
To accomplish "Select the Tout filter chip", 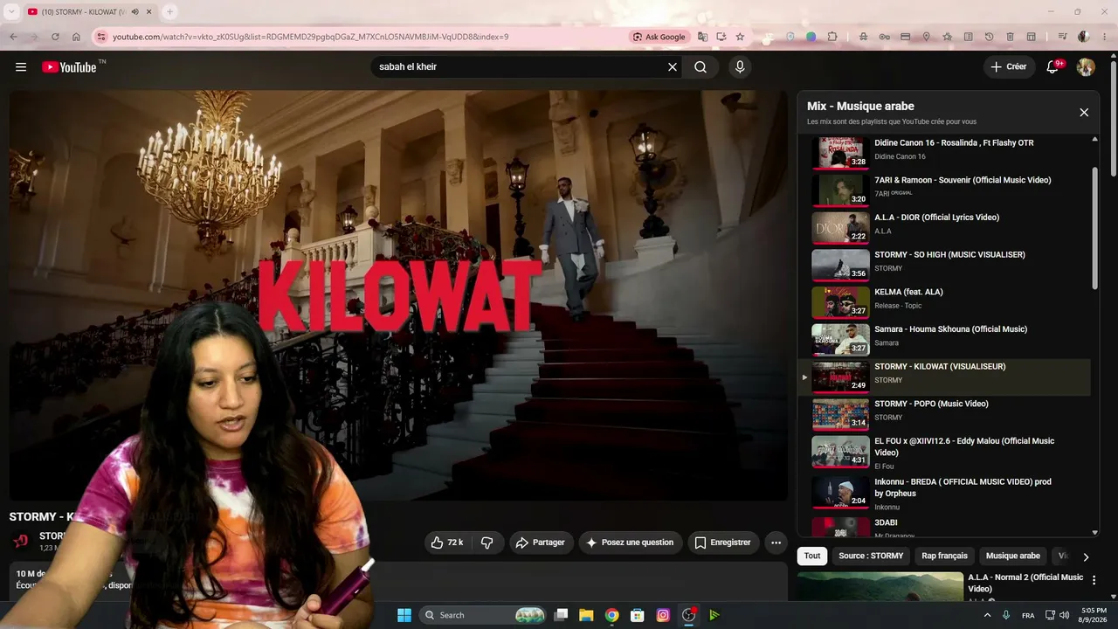I will pyautogui.click(x=812, y=556).
